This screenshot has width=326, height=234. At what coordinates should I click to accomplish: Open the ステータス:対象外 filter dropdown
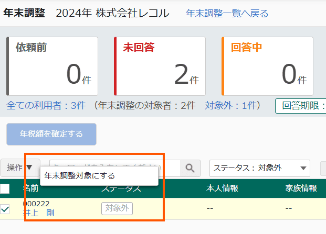[260, 168]
